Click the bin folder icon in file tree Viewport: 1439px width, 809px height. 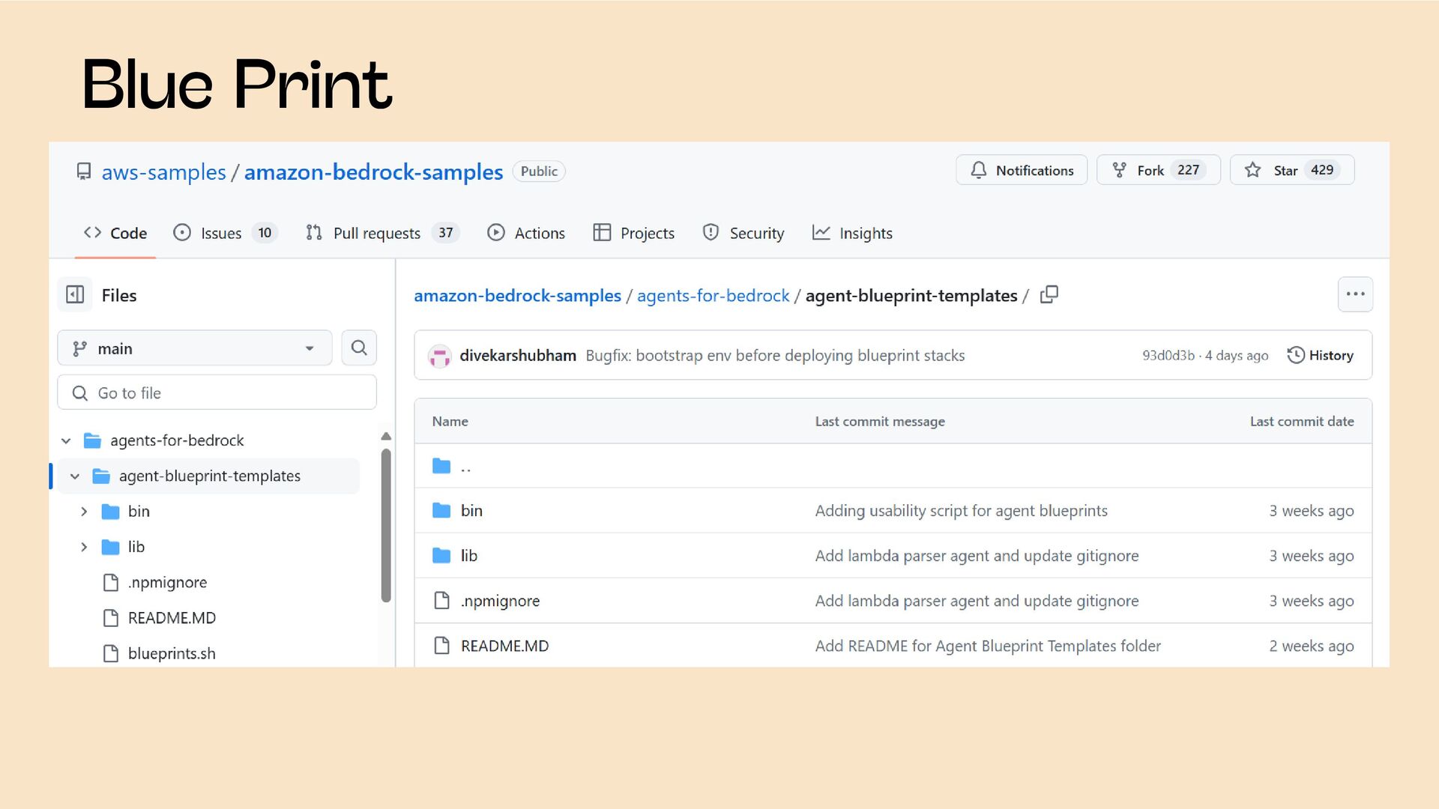[111, 512]
